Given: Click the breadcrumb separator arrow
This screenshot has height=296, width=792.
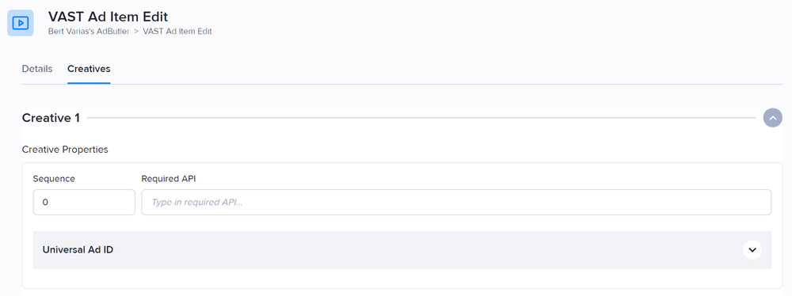Looking at the screenshot, I should [136, 32].
